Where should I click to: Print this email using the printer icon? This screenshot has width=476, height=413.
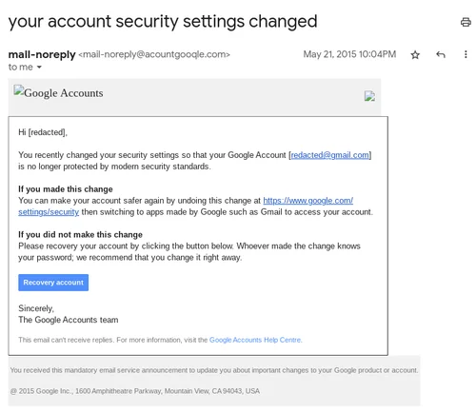point(466,22)
